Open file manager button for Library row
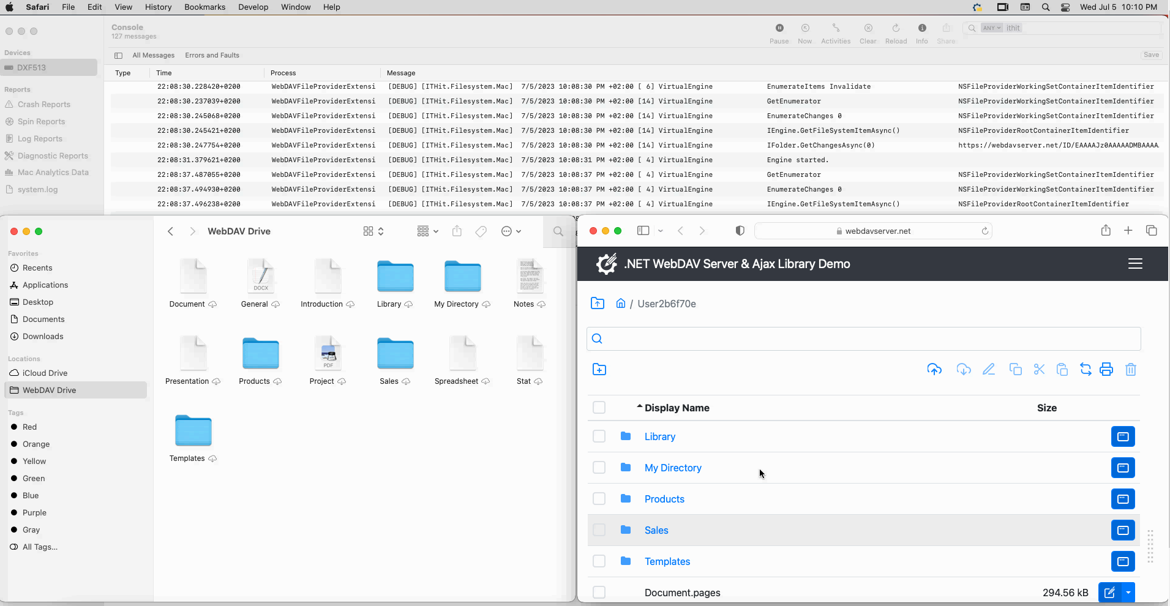 tap(1123, 436)
